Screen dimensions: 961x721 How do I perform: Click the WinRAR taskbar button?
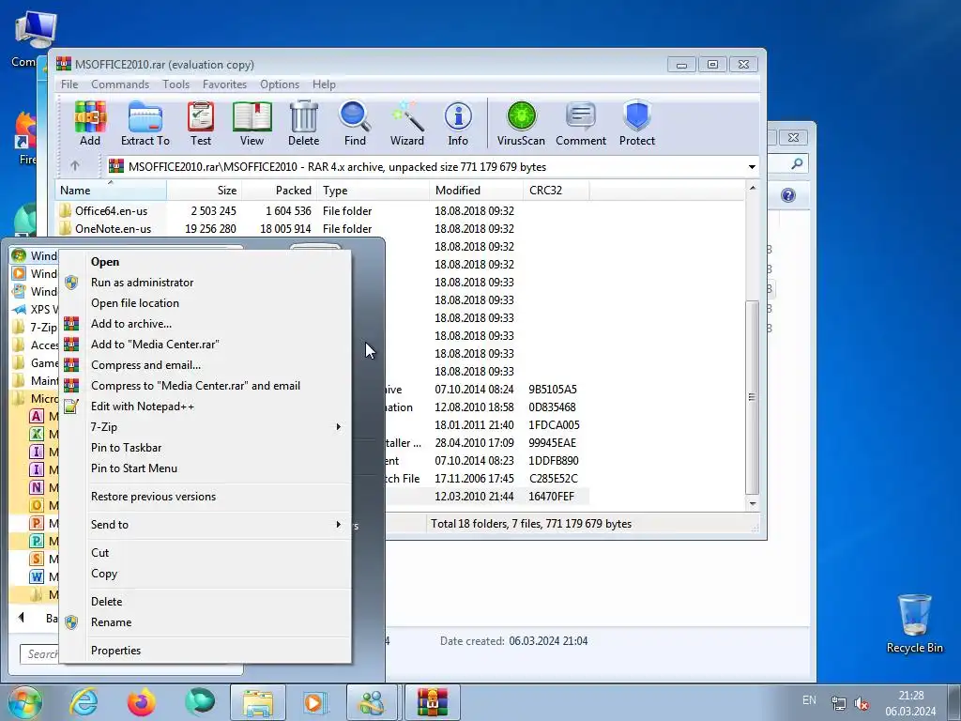click(432, 702)
